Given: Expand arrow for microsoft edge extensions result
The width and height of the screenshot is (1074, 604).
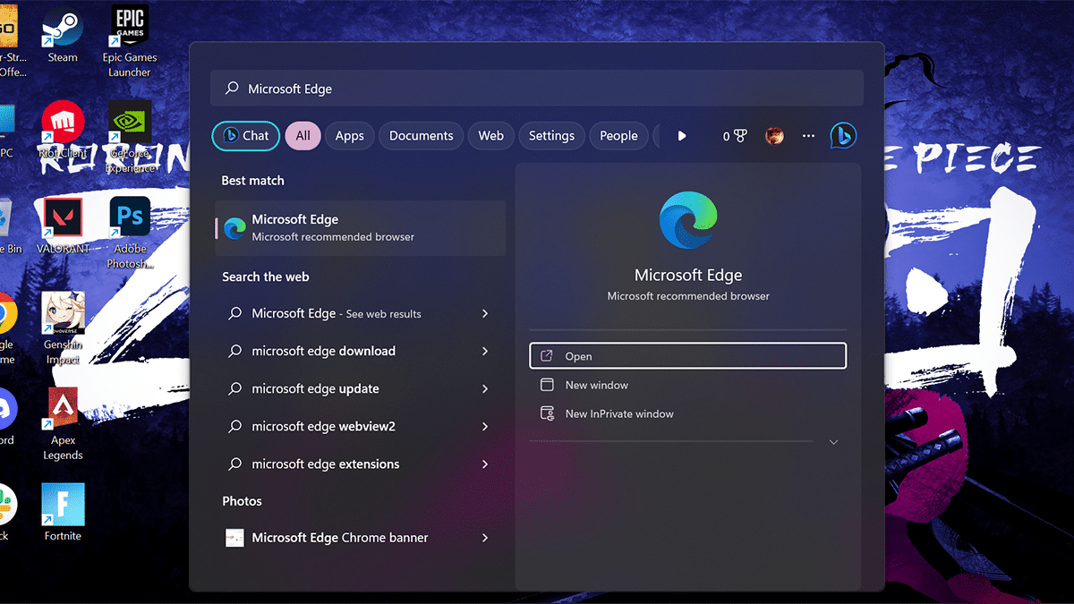Looking at the screenshot, I should 485,464.
